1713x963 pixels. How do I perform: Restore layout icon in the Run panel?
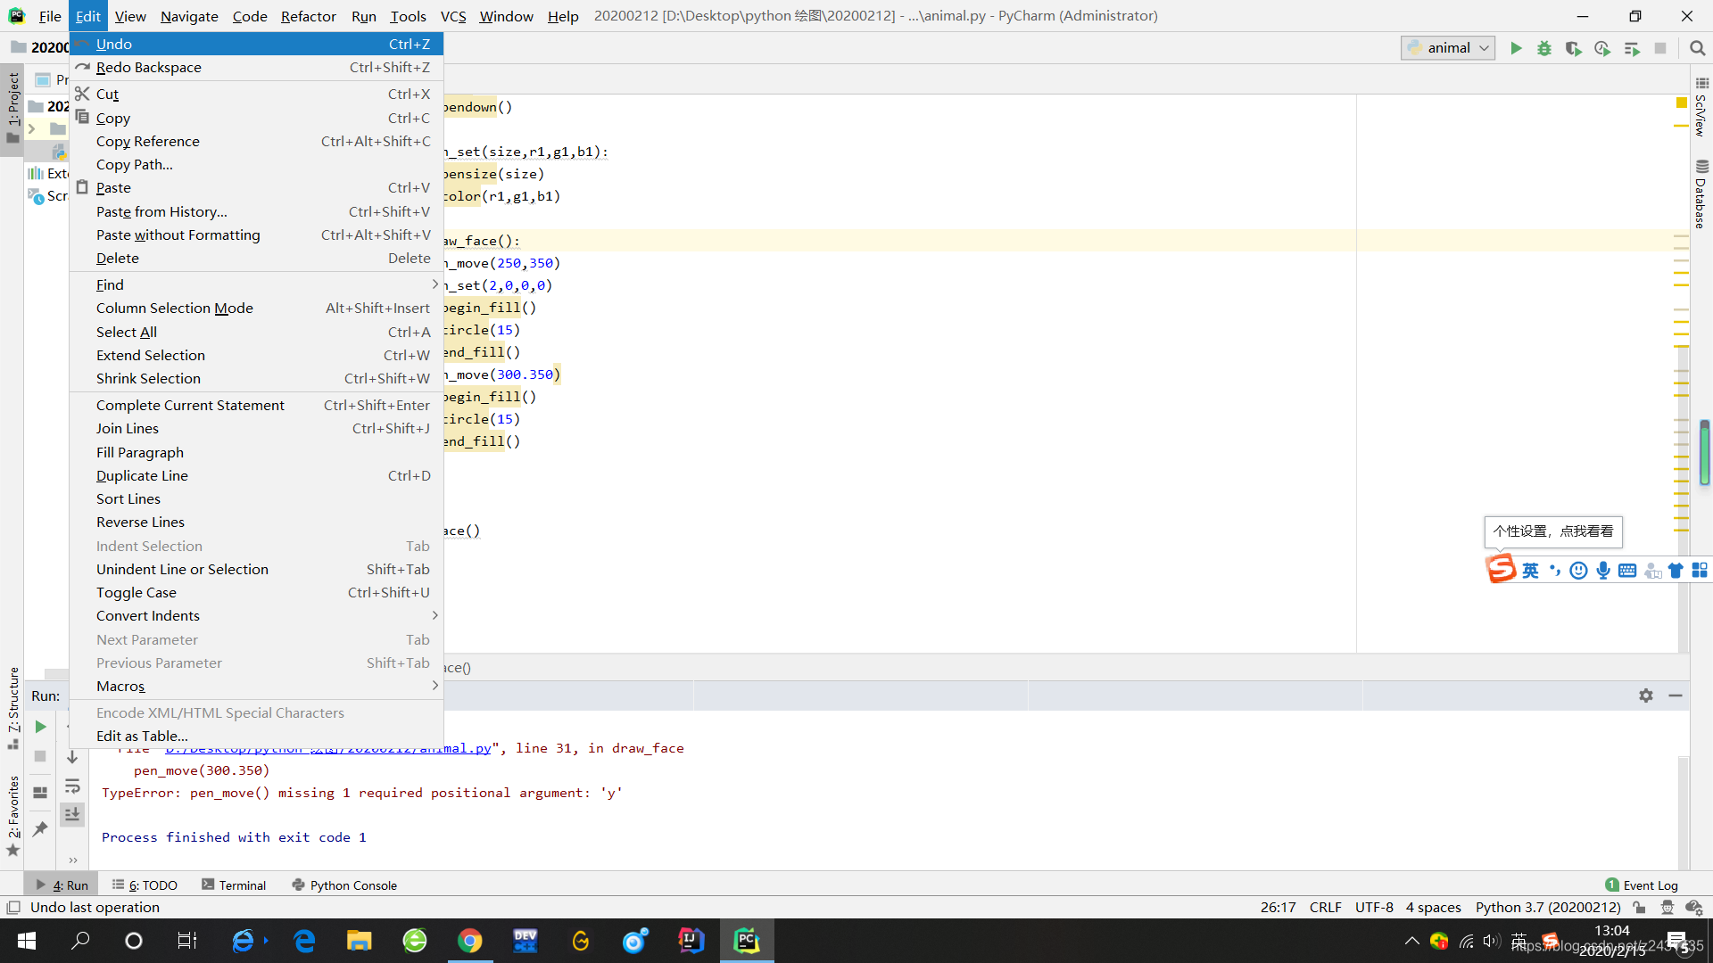(x=40, y=792)
